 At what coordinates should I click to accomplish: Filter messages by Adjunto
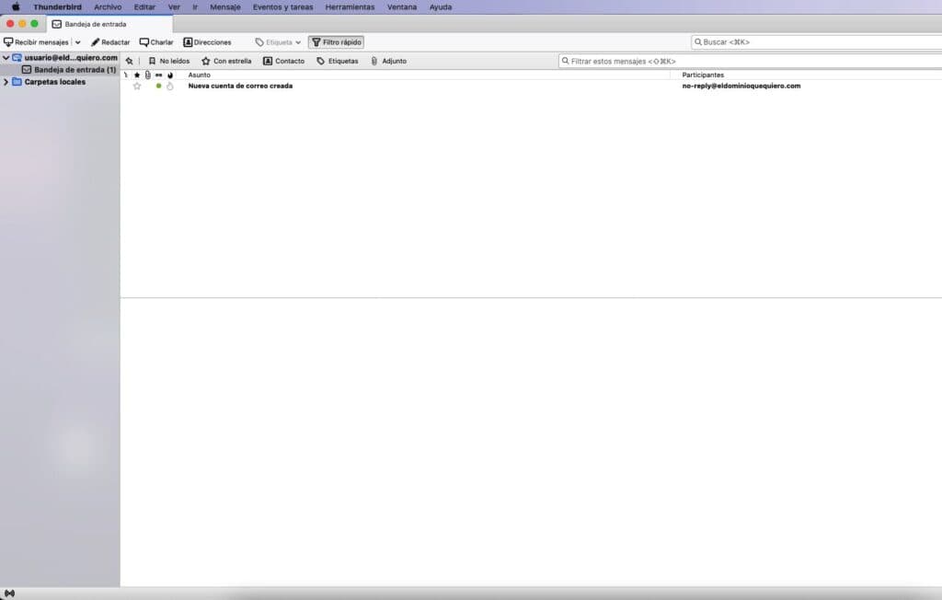388,61
